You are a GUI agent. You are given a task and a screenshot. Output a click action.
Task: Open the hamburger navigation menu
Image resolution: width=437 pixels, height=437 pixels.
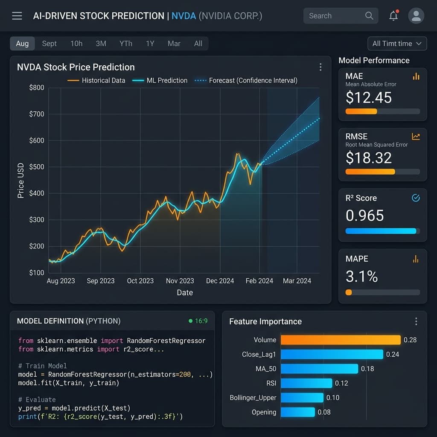pos(17,16)
